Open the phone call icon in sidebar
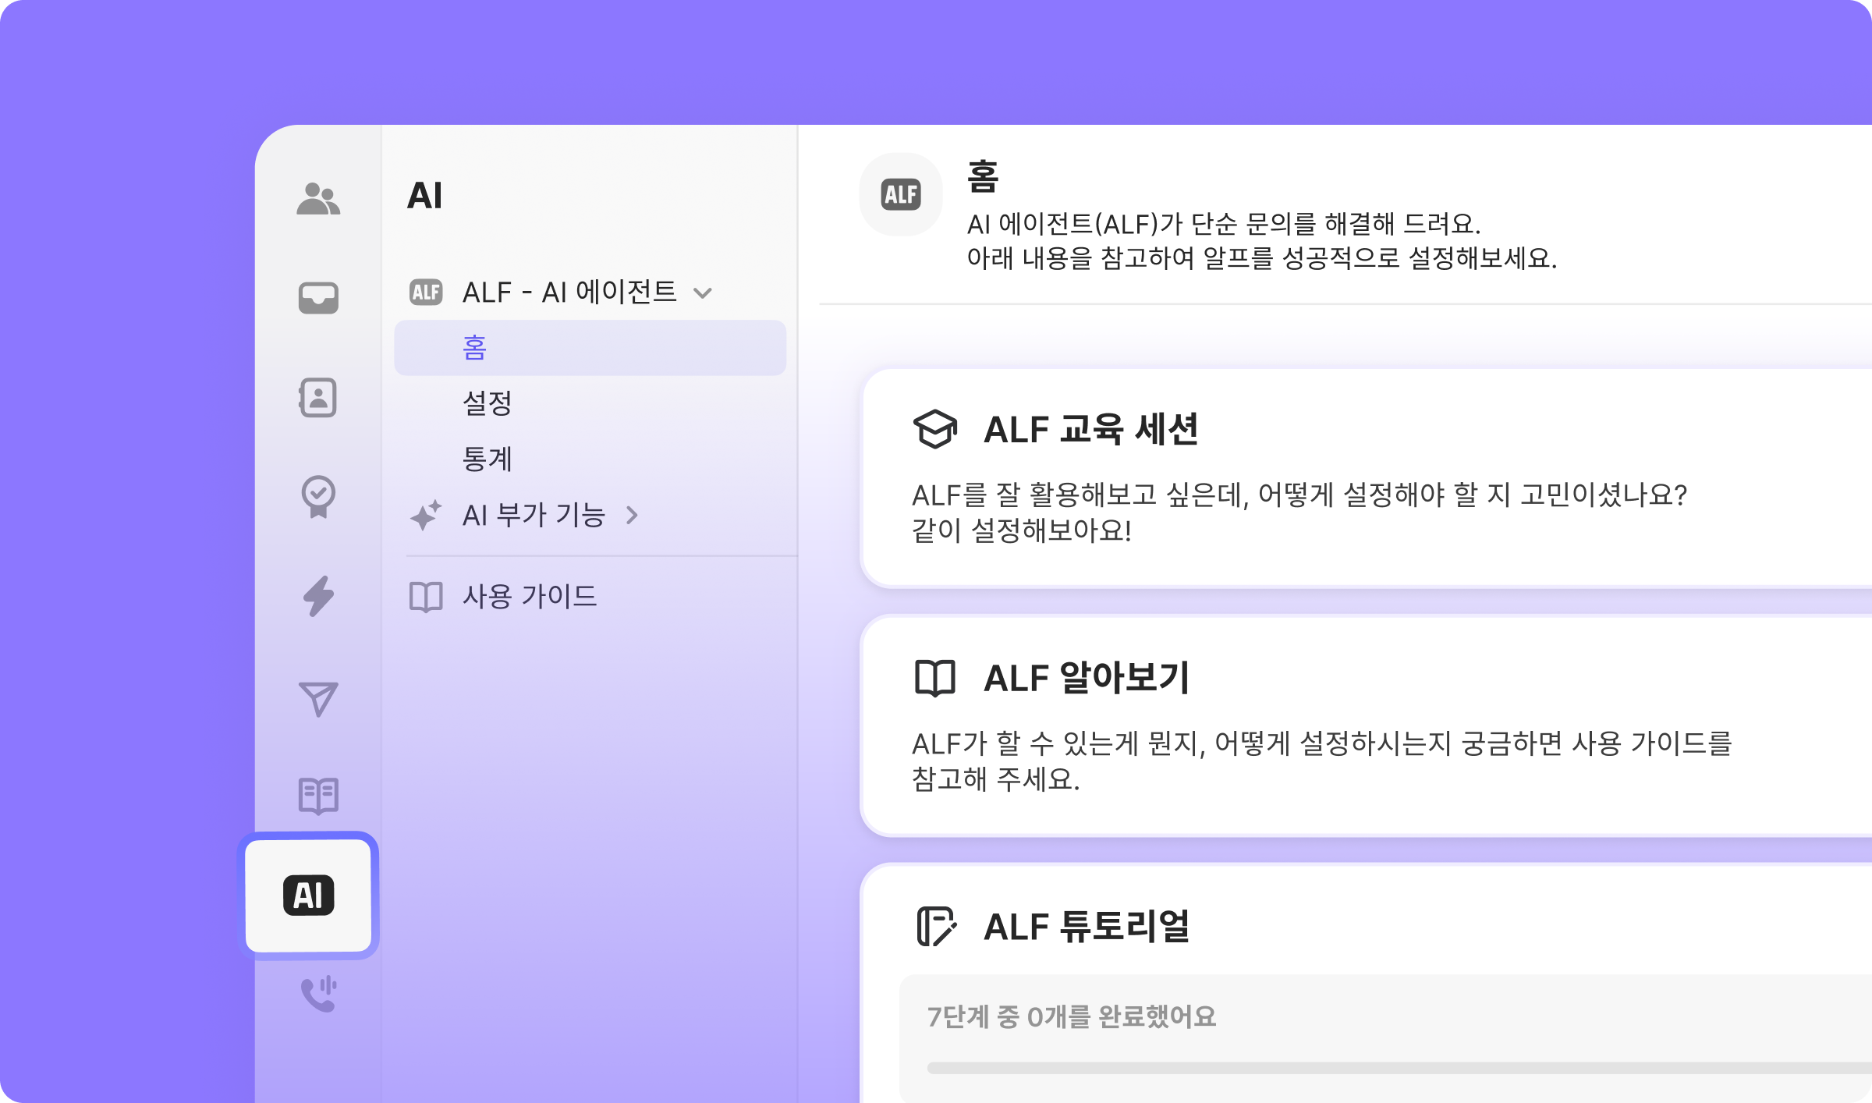Viewport: 1872px width, 1103px height. click(x=318, y=994)
